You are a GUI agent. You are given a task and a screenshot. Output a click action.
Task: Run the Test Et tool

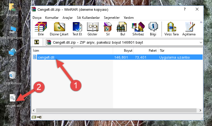click(77, 29)
